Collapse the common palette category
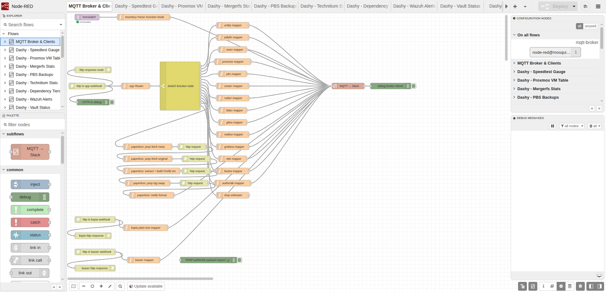This screenshot has width=606, height=292. [30, 170]
